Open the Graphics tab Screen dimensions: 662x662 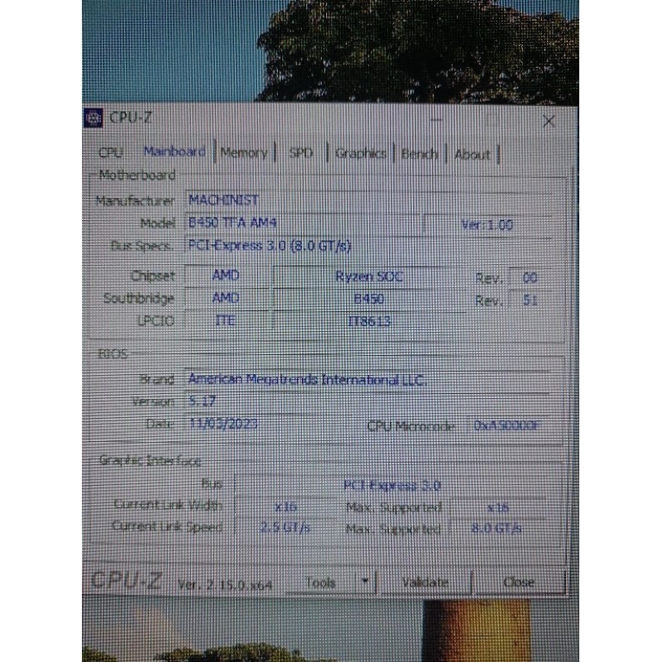coord(361,153)
